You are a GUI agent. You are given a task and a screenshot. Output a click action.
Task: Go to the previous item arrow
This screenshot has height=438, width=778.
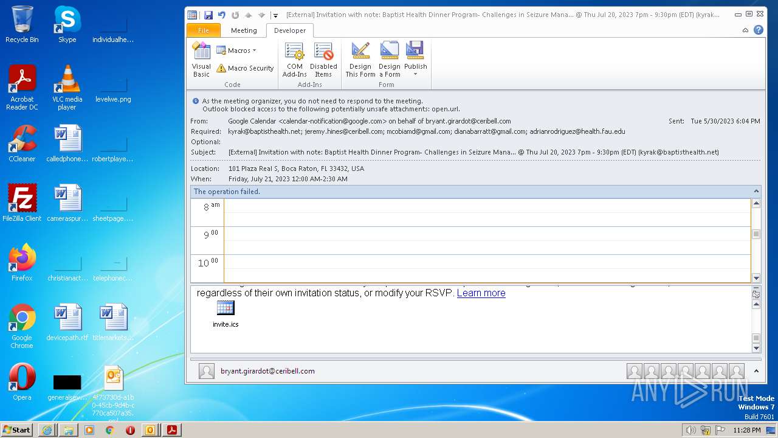(249, 15)
